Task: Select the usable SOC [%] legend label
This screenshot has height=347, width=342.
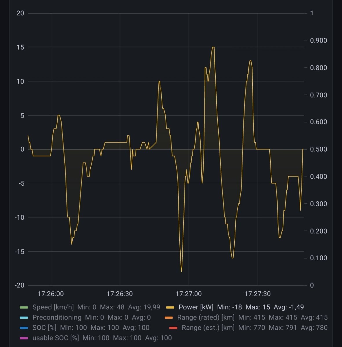Action: pyautogui.click(x=56, y=338)
